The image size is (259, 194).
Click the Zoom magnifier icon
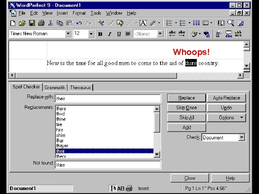click(x=231, y=23)
